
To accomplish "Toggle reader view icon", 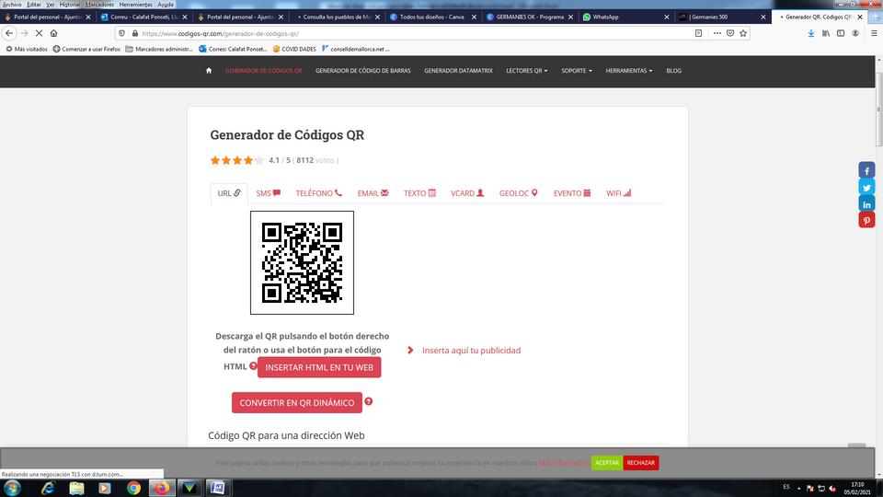I will pyautogui.click(x=698, y=33).
